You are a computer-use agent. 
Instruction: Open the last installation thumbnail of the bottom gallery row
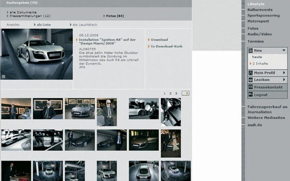click(176, 171)
